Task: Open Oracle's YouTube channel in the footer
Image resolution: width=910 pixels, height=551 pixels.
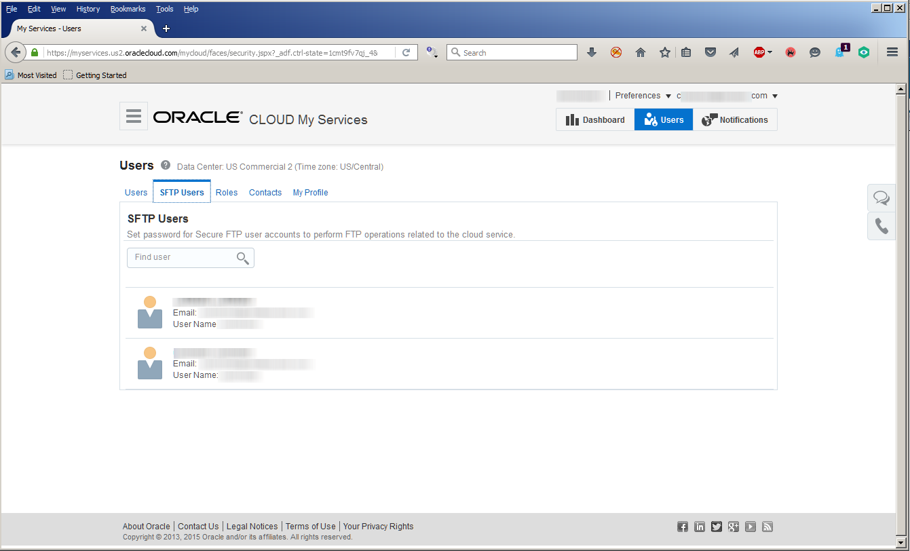Action: point(751,527)
